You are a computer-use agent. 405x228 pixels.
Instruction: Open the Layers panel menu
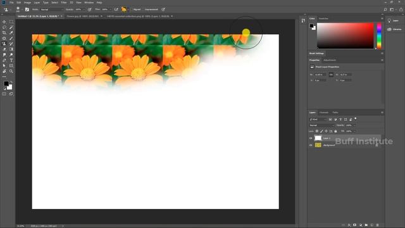tap(382, 113)
